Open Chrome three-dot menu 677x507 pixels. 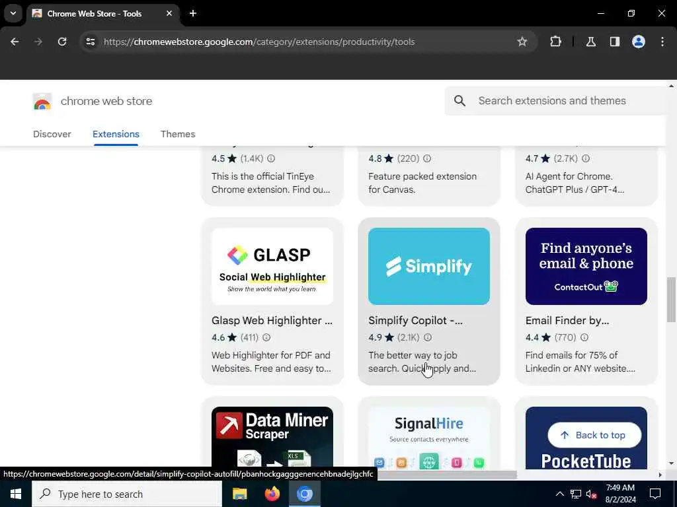[662, 42]
